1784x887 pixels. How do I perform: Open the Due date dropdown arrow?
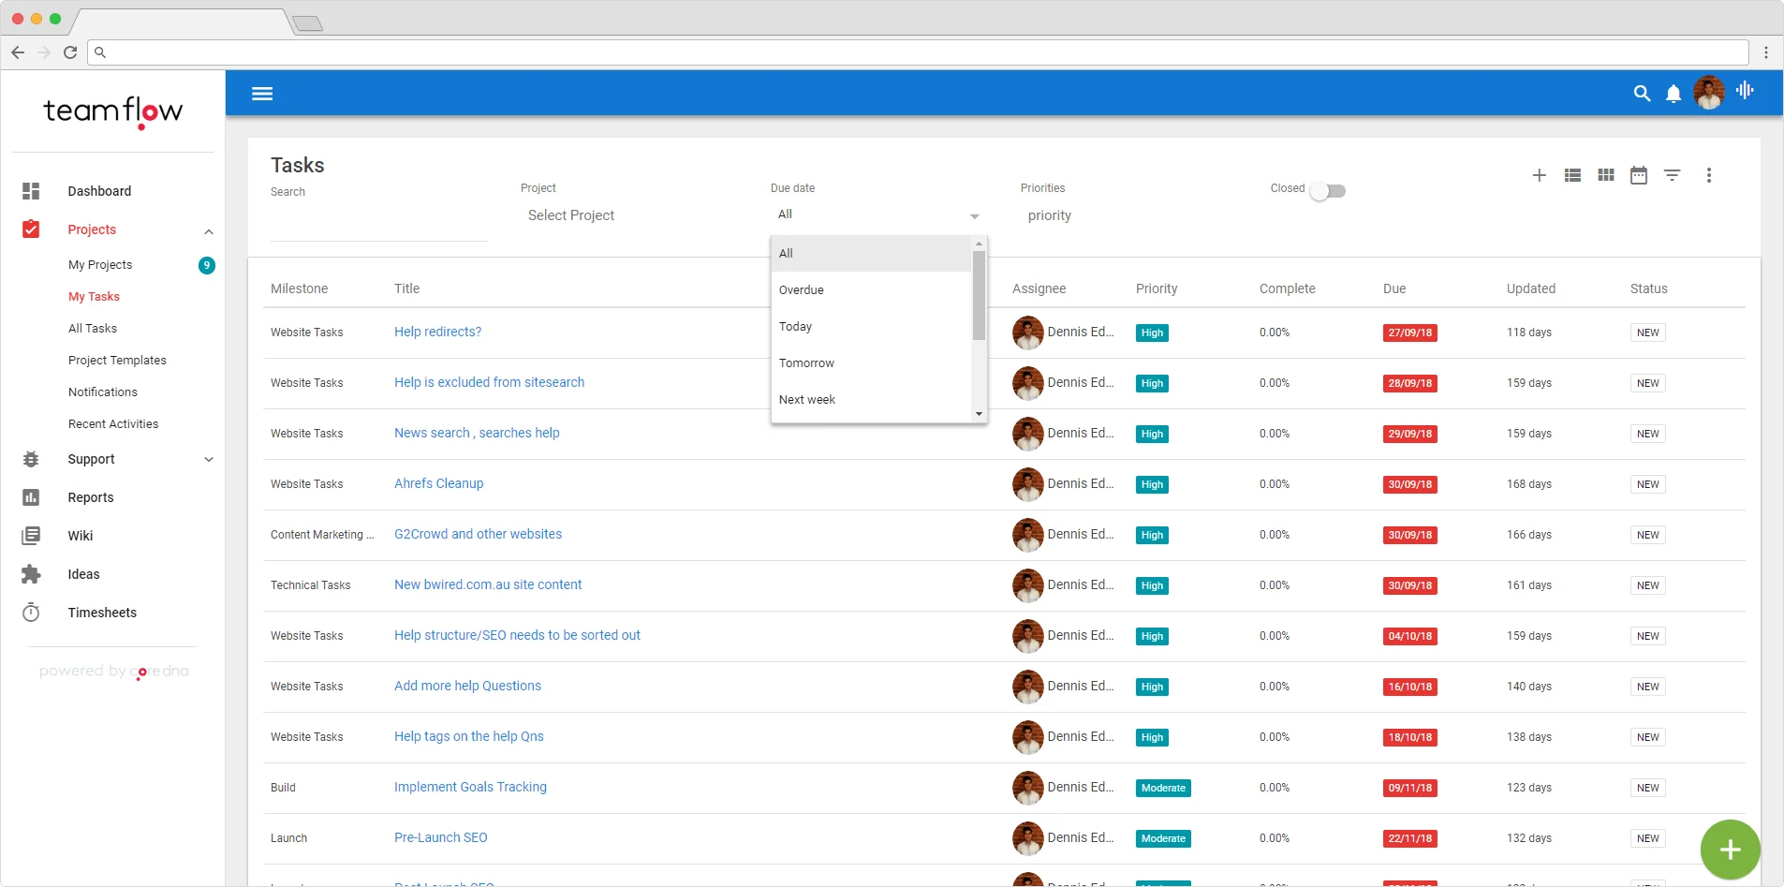click(x=974, y=216)
